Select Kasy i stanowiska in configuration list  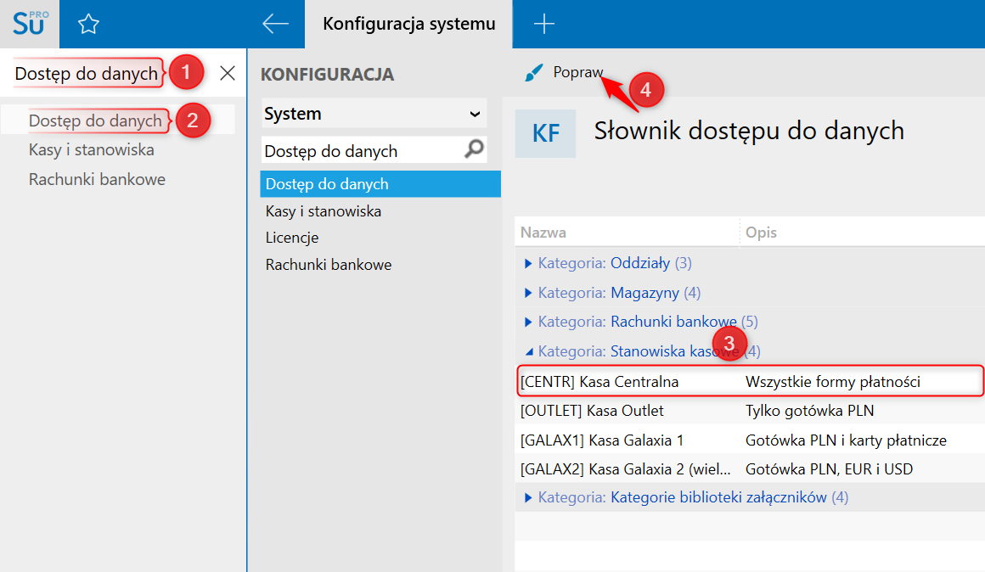[324, 211]
